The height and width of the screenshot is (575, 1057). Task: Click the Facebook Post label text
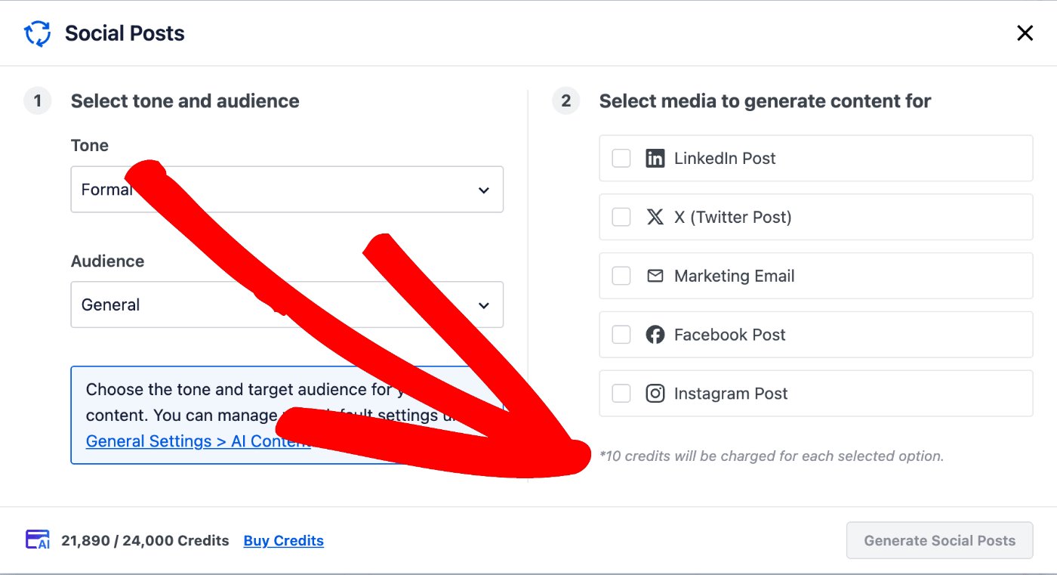coord(729,335)
